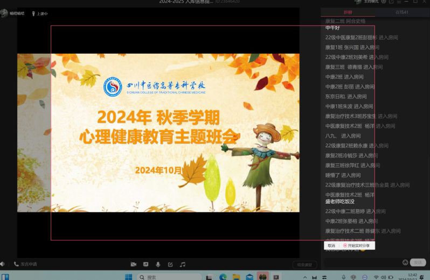Mute the microphone in bottom toolbar
The image size is (430, 280).
point(158,264)
